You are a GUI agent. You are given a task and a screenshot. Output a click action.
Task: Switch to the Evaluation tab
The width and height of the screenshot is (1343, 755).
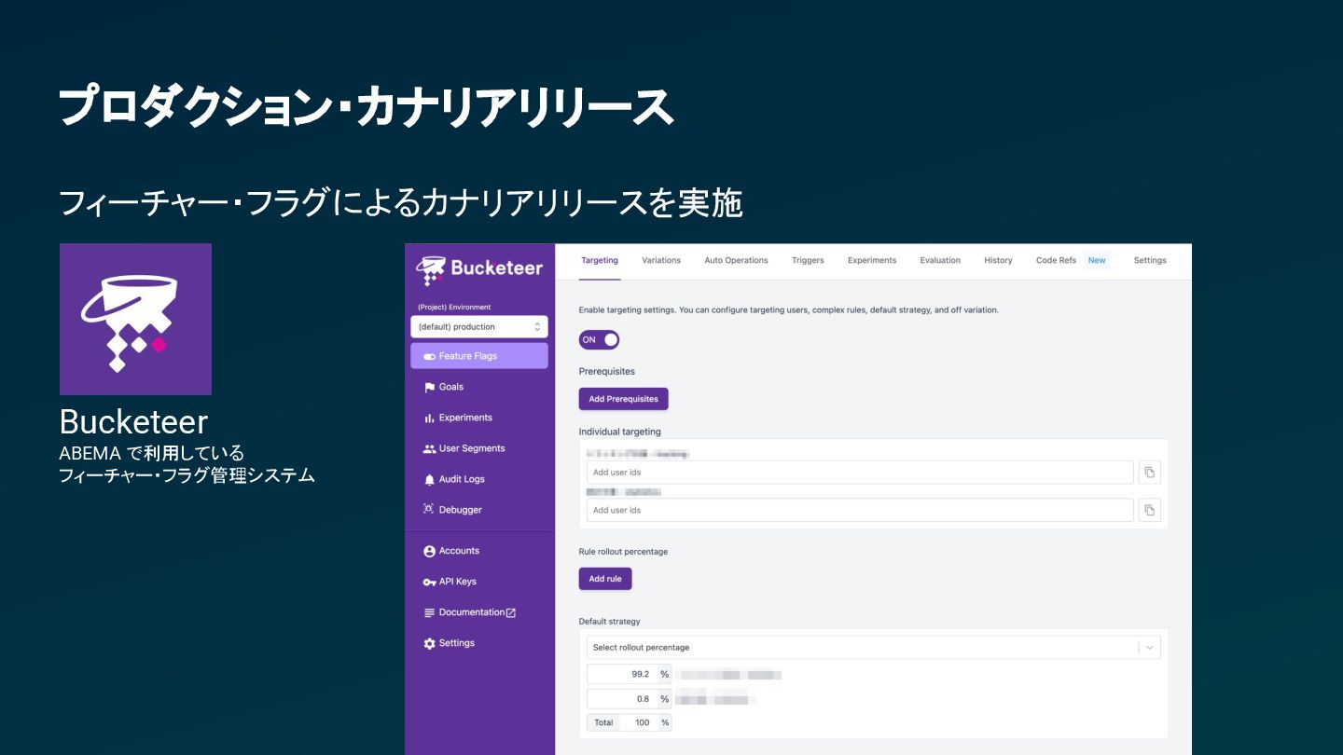click(x=940, y=260)
